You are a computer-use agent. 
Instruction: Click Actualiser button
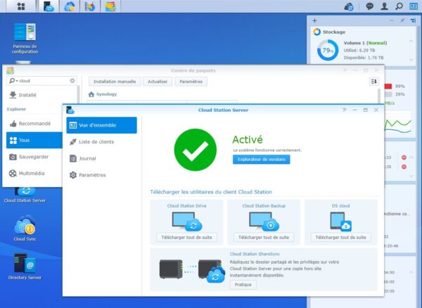[x=158, y=82]
